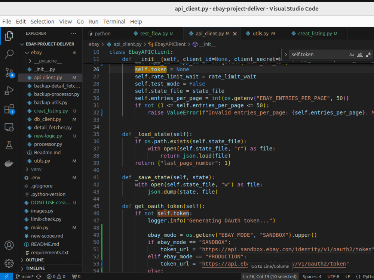This screenshot has height=280, width=374.
Task: Open the Selection menu
Action: point(43,21)
